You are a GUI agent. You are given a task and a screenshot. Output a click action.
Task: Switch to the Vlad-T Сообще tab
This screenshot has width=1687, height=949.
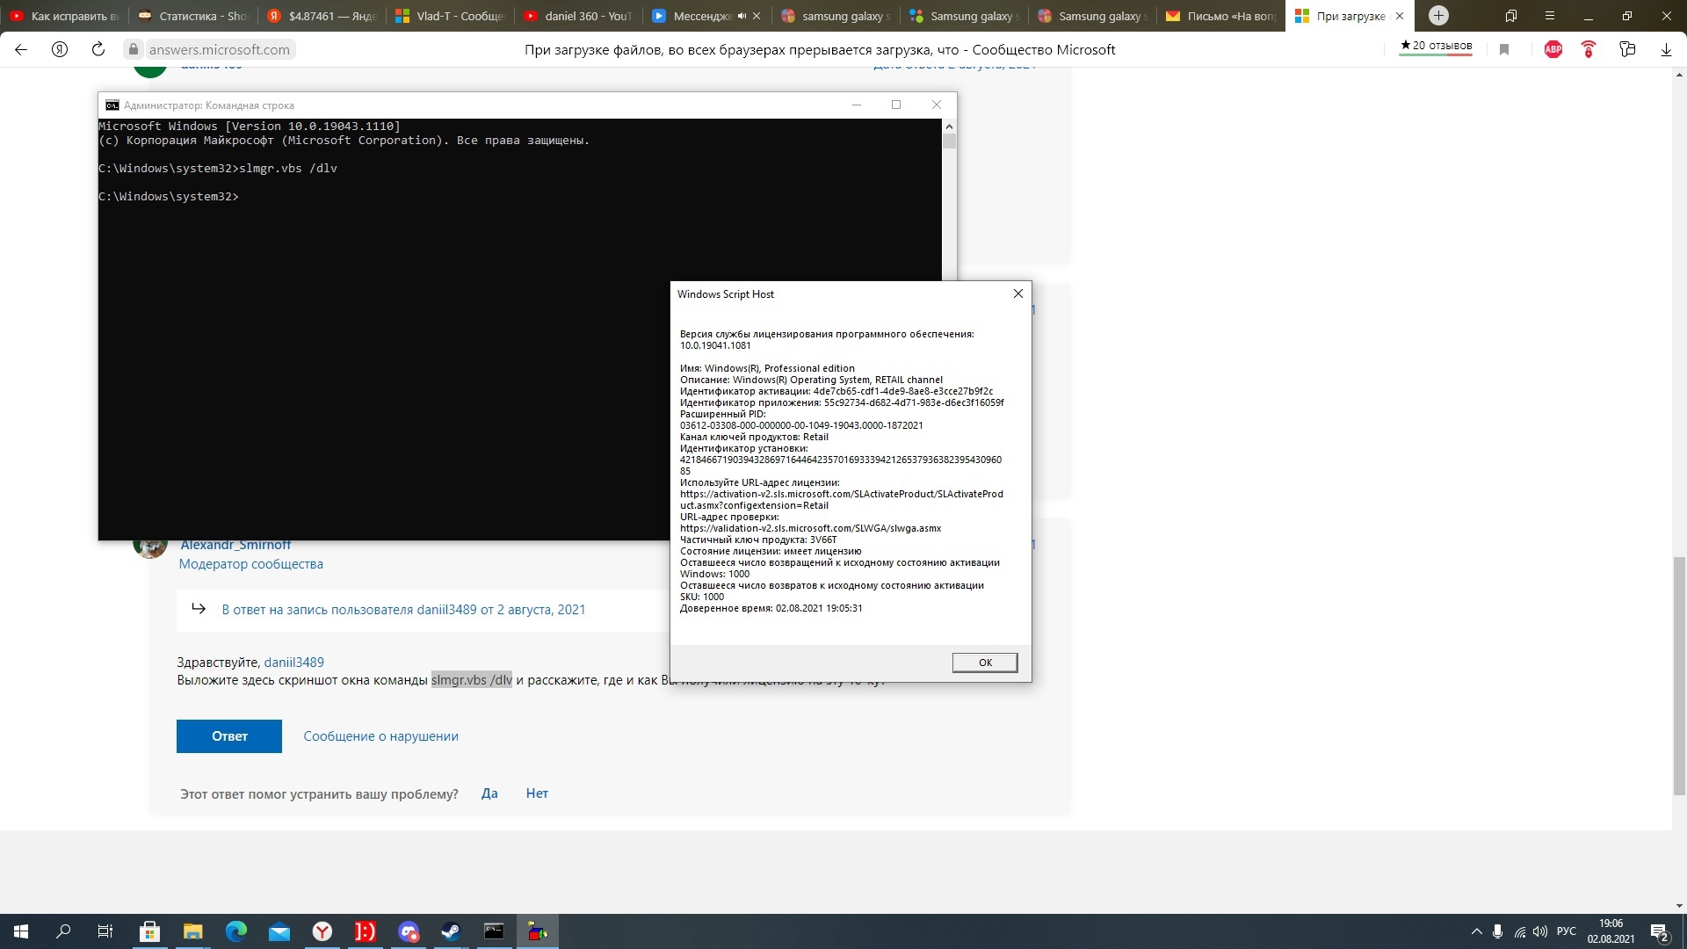(x=449, y=16)
